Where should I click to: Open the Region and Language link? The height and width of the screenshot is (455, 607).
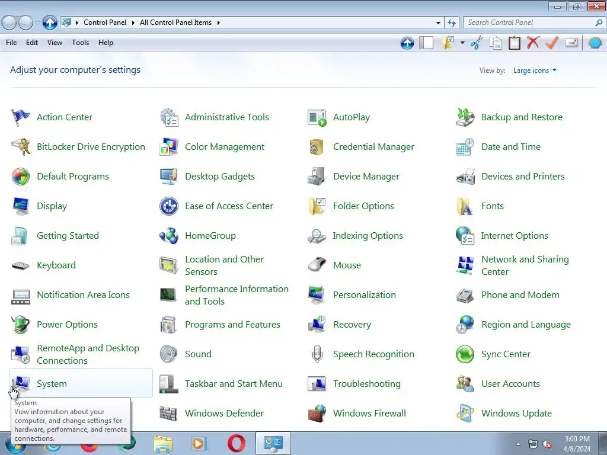(x=526, y=325)
